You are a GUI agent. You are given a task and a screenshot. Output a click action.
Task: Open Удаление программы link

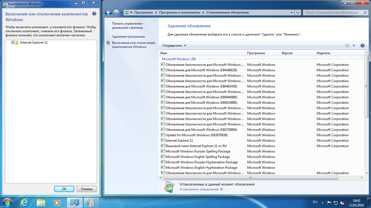(x=128, y=37)
